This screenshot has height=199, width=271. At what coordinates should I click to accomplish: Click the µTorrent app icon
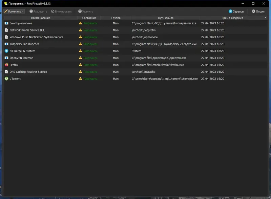click(x=6, y=79)
